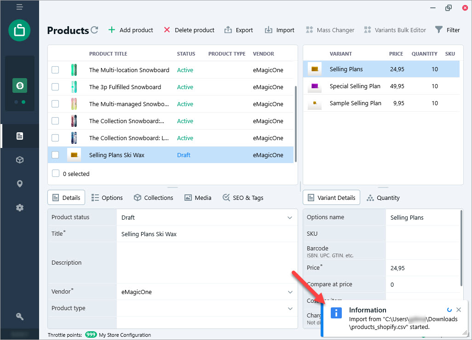Click Delete product
This screenshot has width=472, height=340.
[x=189, y=30]
